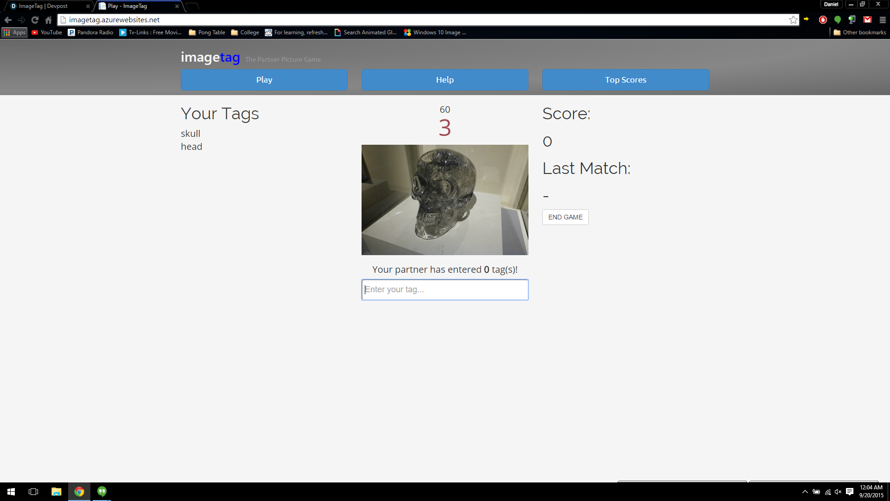
Task: Switch to ImageTag Devpost tab
Action: tap(43, 6)
